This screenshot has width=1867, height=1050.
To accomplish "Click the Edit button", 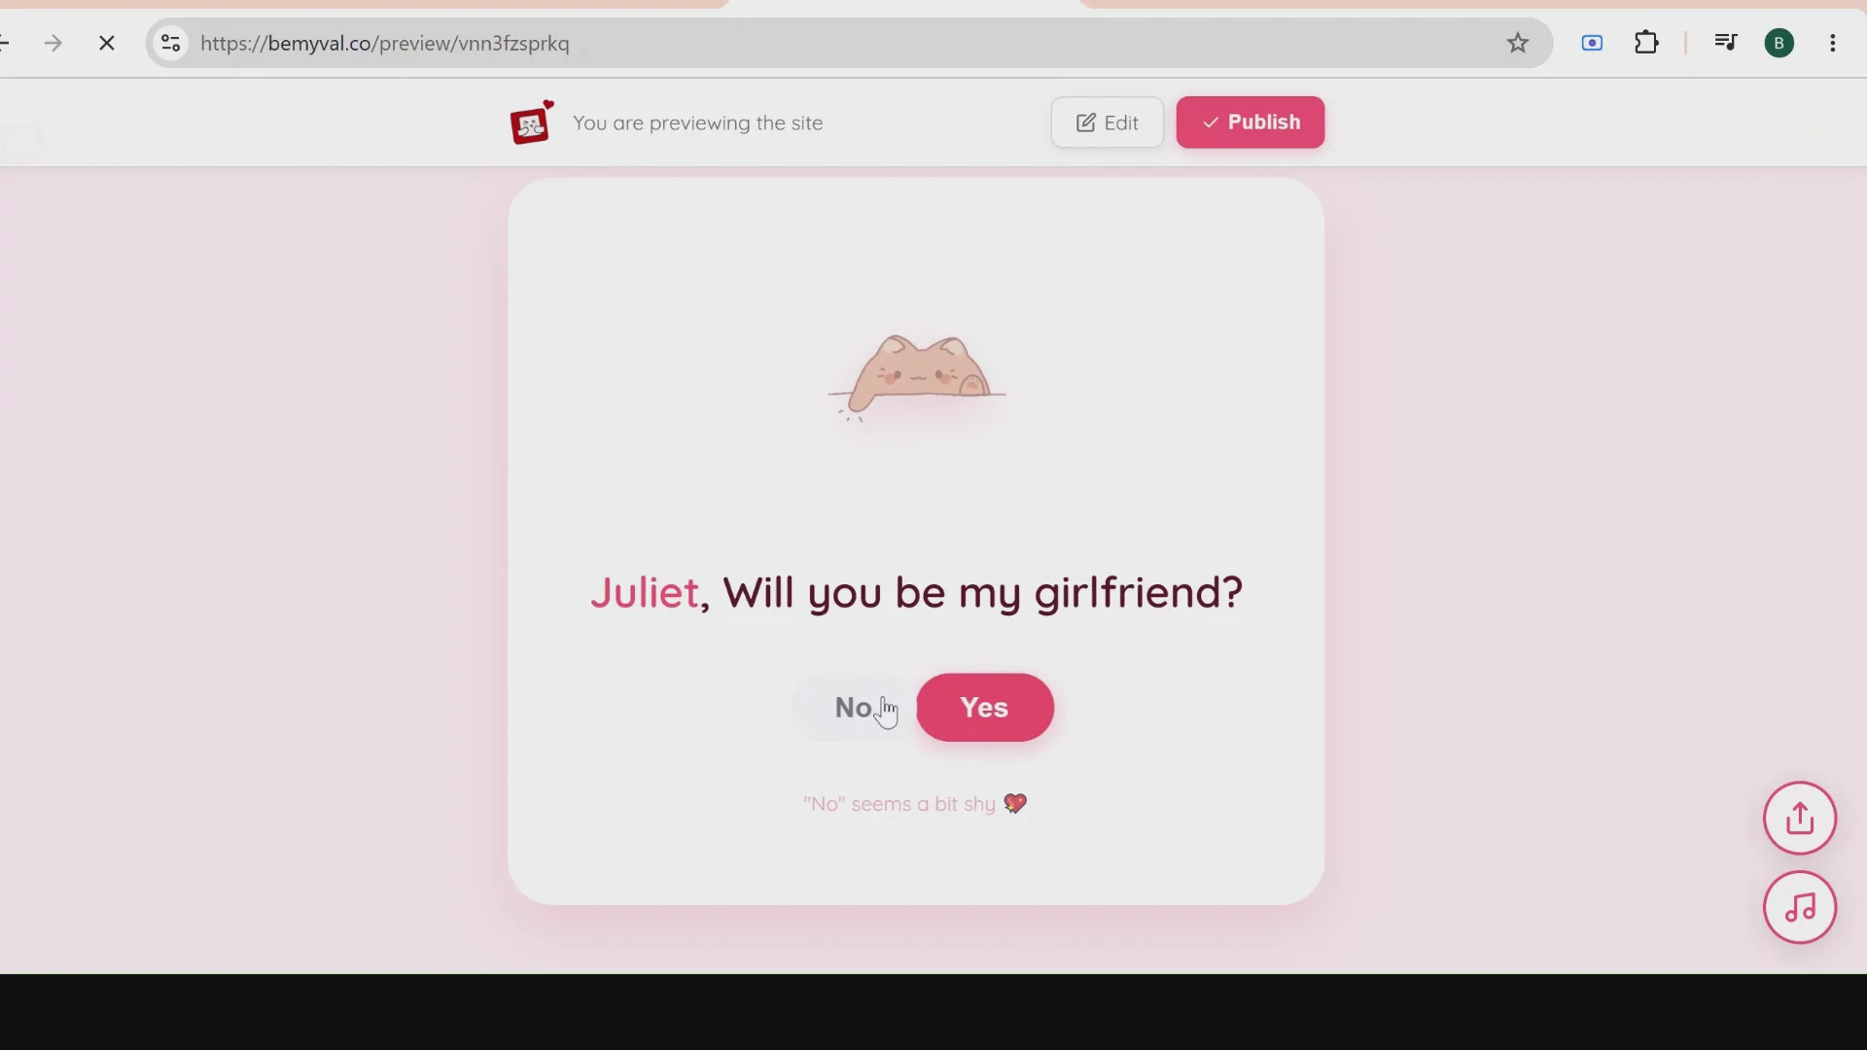I will click(x=1108, y=122).
